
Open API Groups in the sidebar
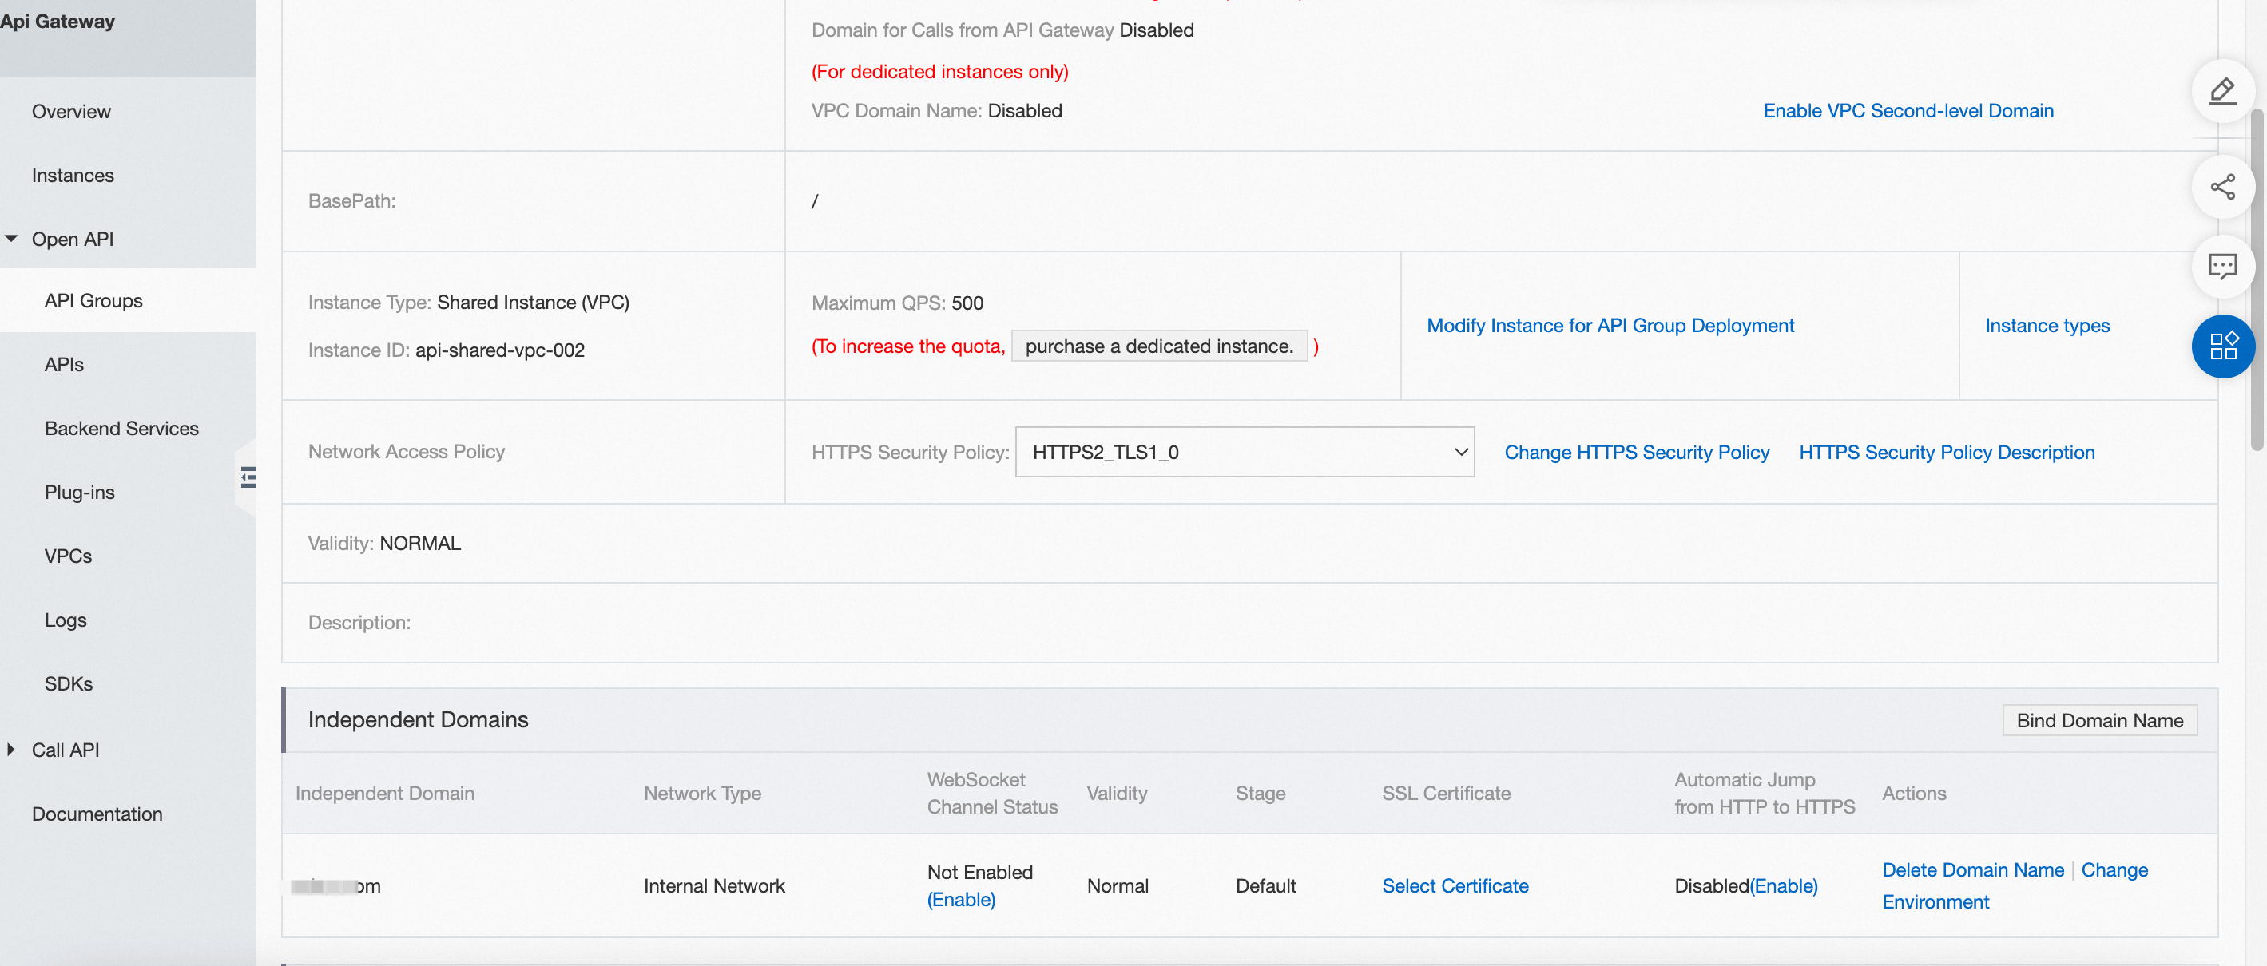93,301
